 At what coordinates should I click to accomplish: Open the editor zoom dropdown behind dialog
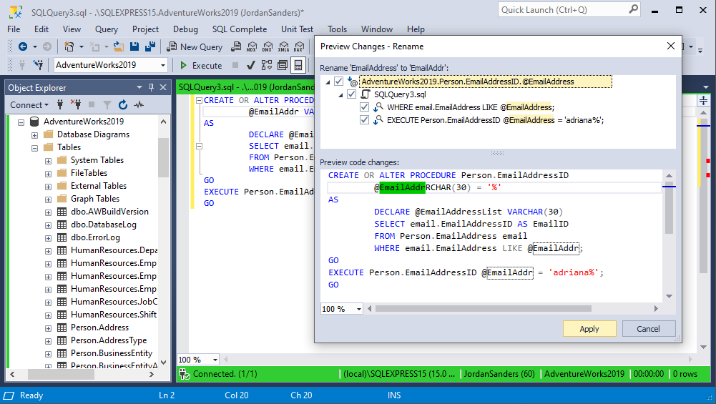pyautogui.click(x=215, y=360)
